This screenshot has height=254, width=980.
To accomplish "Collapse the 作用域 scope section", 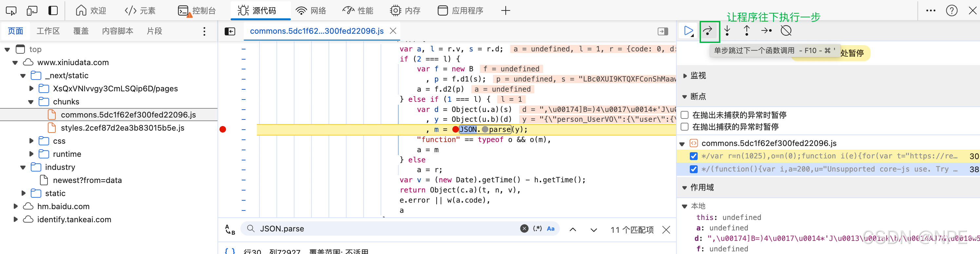I will pos(685,188).
